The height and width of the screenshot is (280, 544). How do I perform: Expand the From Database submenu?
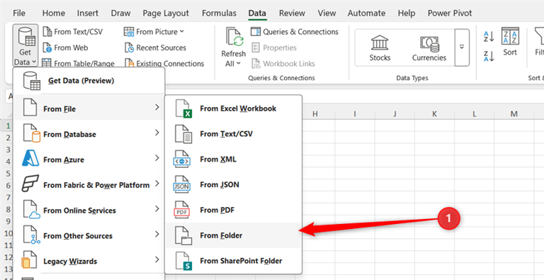(89, 134)
